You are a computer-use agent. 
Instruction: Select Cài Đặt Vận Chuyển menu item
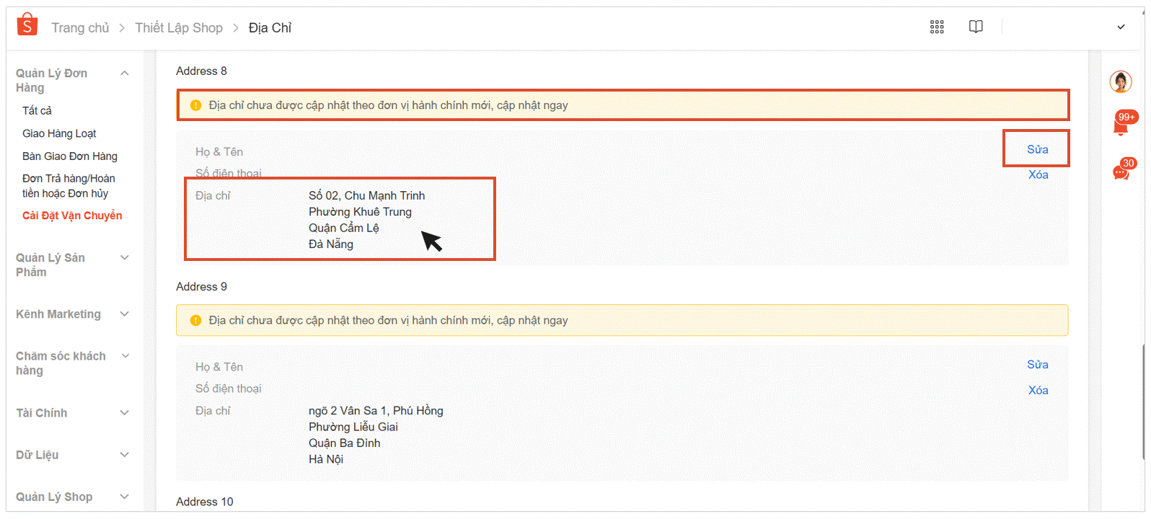(72, 216)
